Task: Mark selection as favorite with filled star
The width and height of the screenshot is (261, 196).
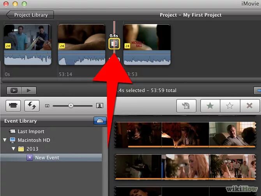Action: [x=210, y=106]
